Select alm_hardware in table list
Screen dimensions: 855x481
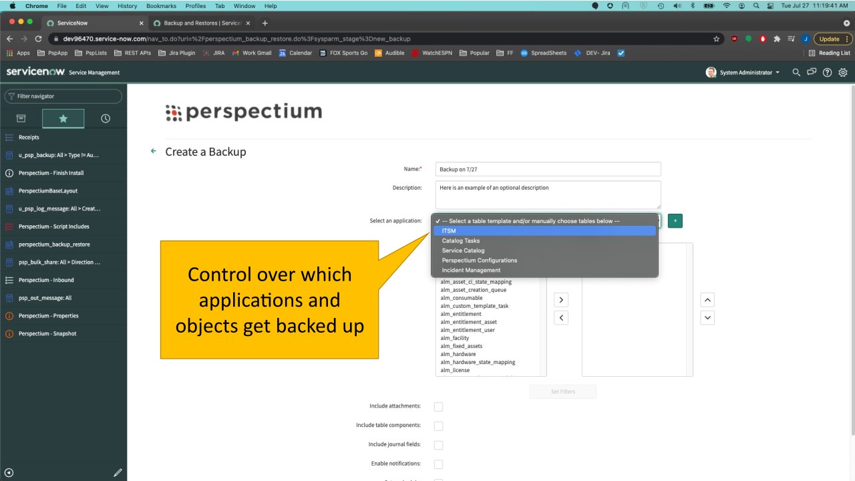click(458, 354)
